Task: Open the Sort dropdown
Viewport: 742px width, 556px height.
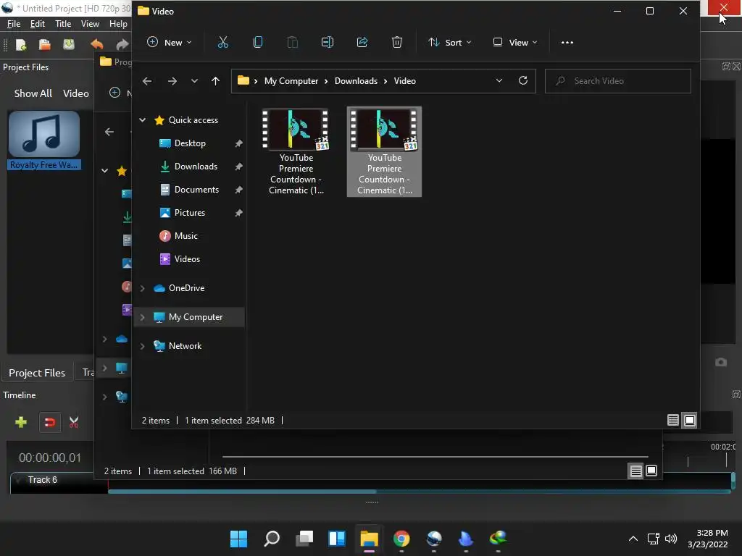Action: [x=449, y=43]
